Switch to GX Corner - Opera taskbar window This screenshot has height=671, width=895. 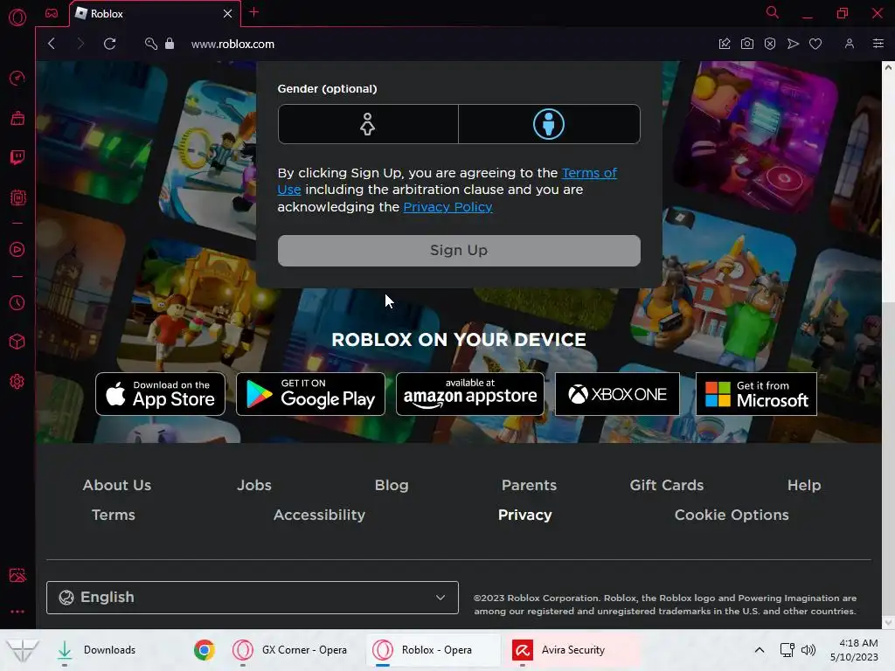pos(290,650)
